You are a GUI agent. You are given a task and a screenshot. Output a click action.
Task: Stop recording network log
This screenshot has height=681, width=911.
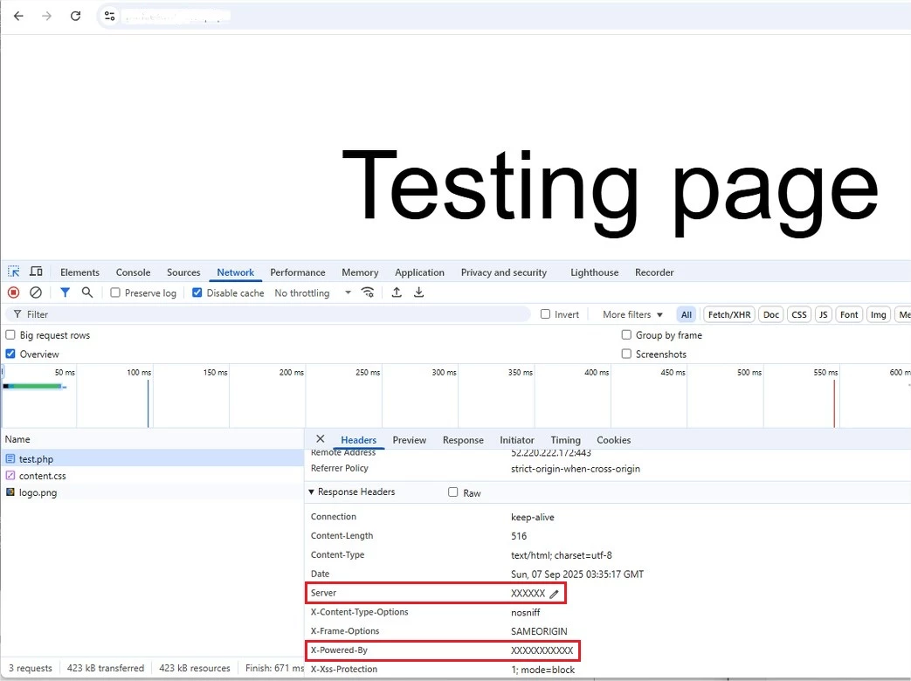pyautogui.click(x=13, y=292)
